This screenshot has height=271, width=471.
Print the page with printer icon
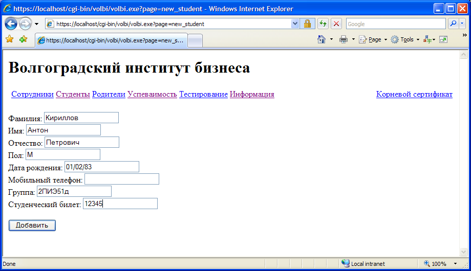coord(344,39)
